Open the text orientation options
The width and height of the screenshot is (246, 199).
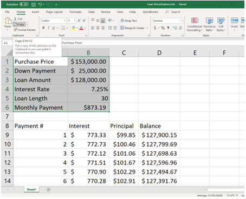click(x=111, y=21)
